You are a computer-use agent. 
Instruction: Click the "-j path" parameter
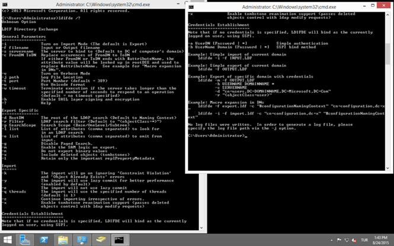click(x=10, y=77)
